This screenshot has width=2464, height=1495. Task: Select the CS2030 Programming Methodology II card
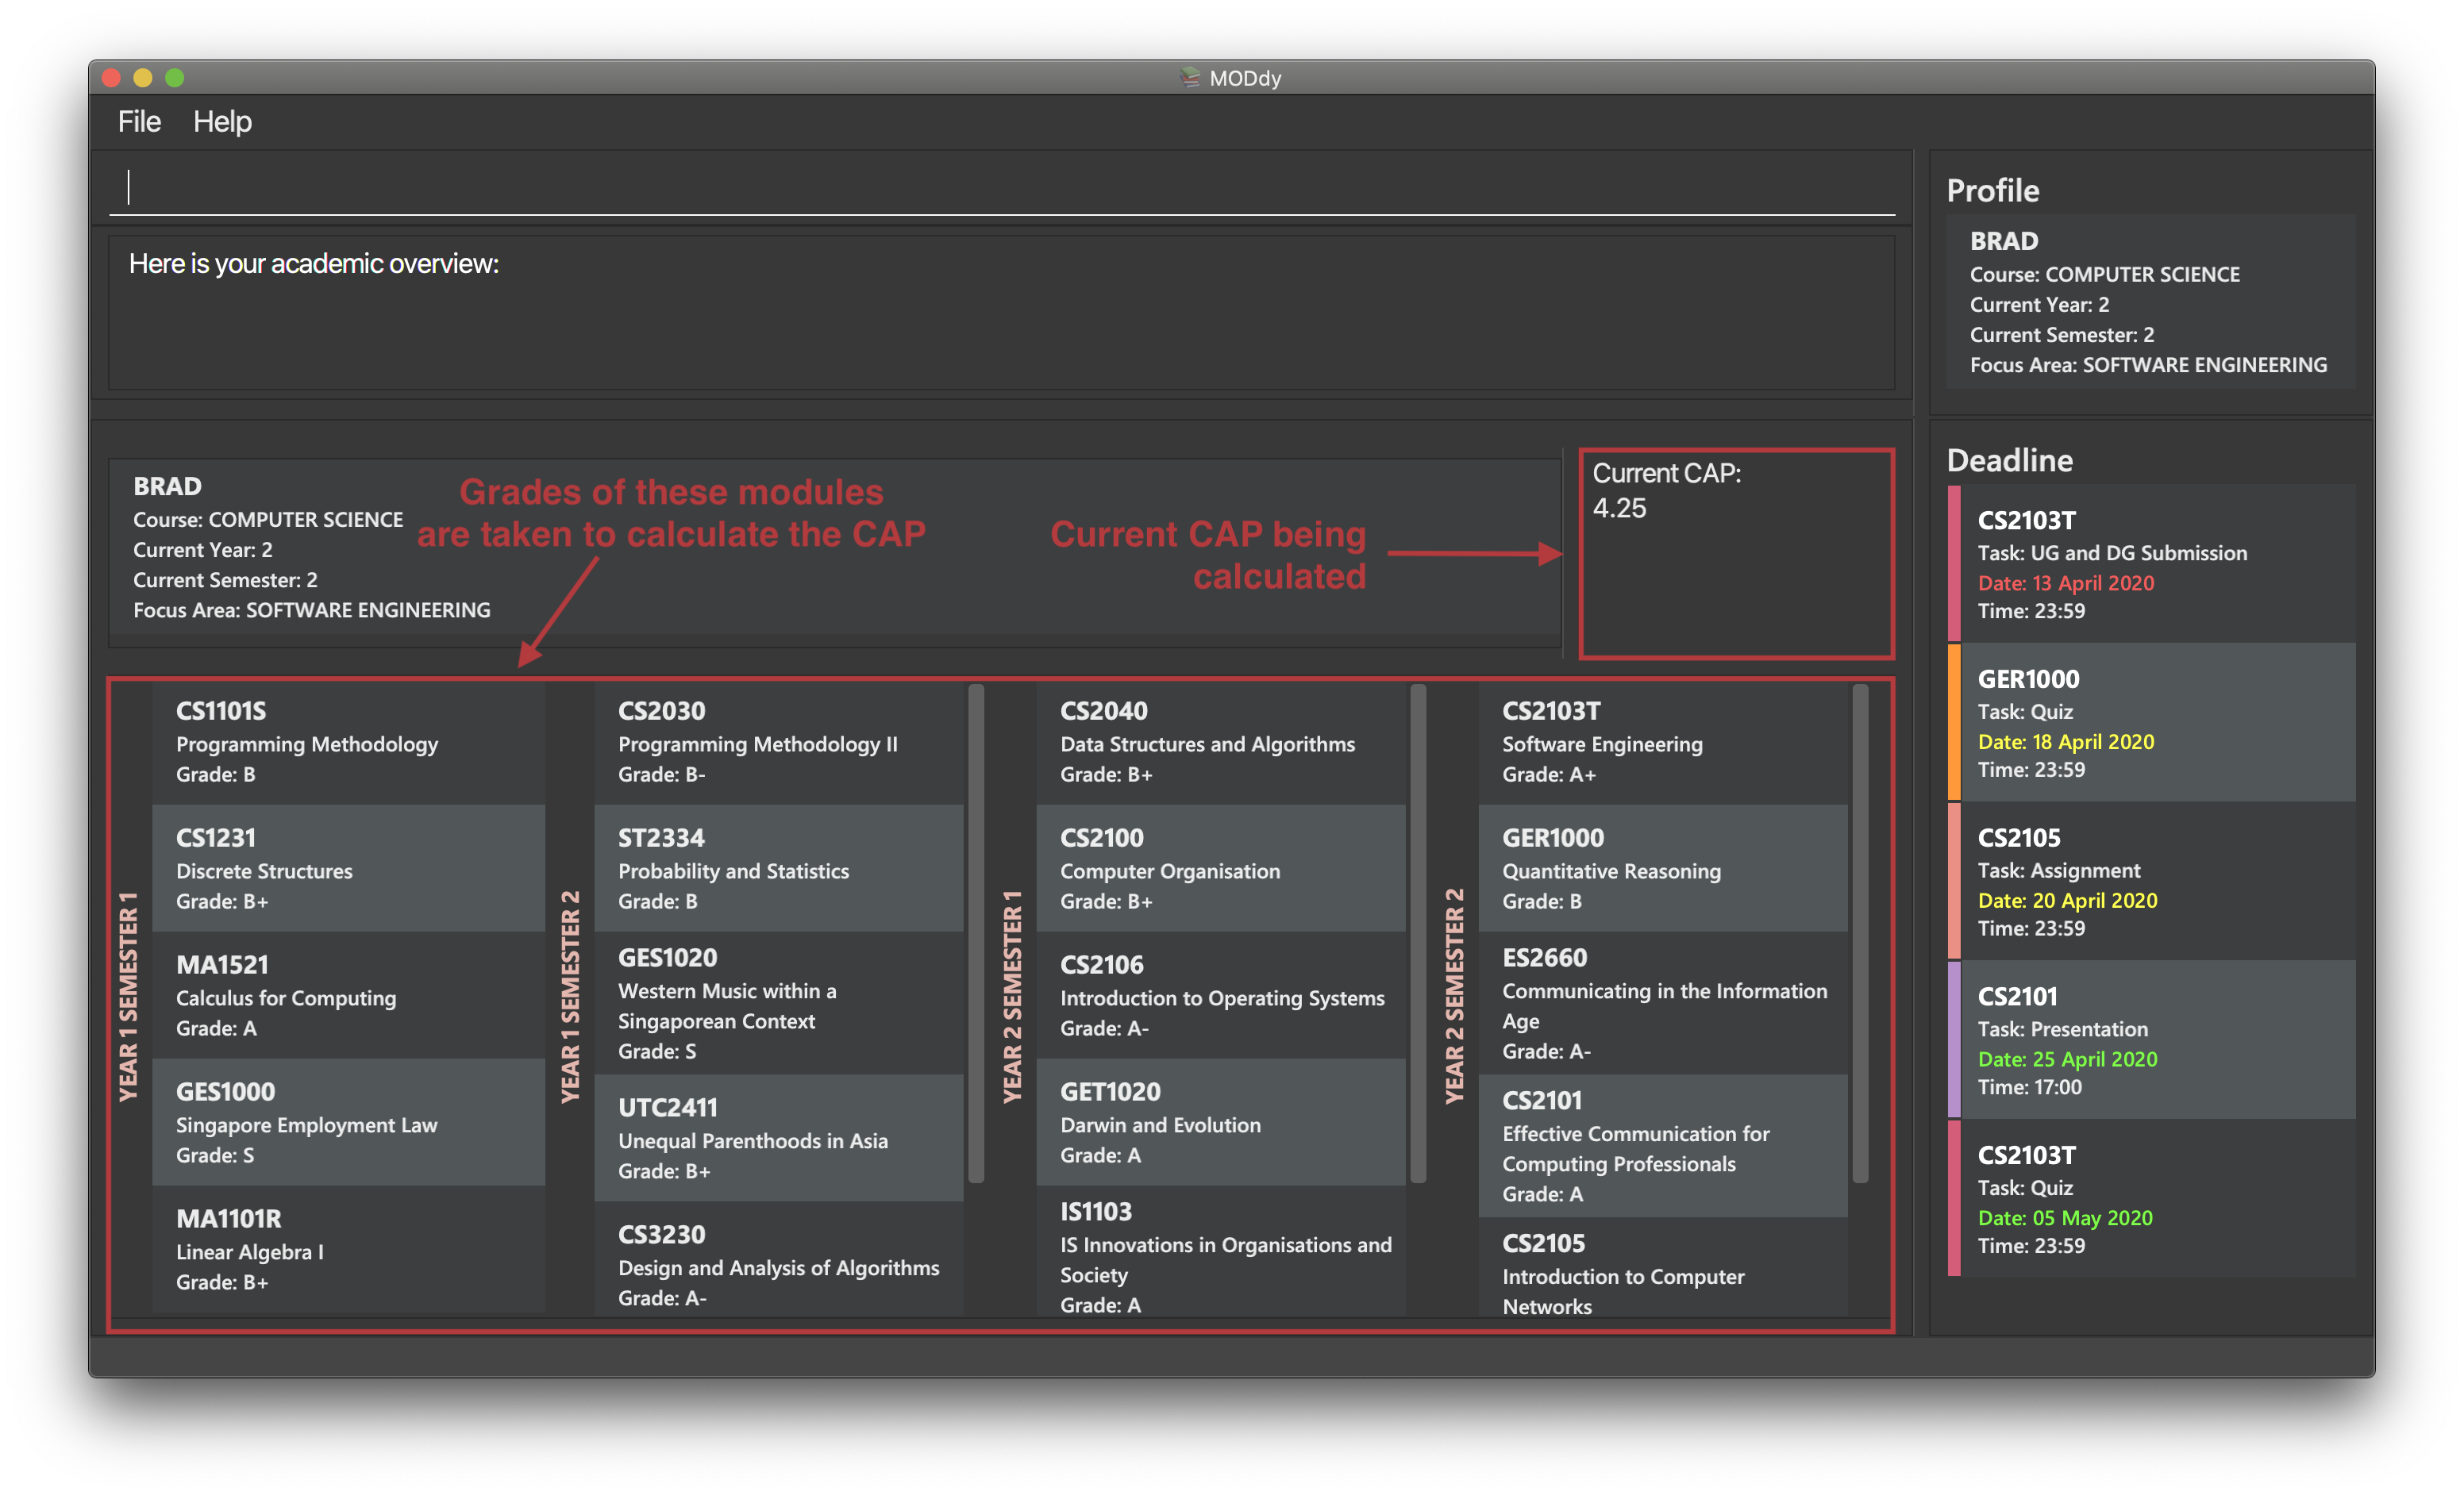(x=779, y=741)
